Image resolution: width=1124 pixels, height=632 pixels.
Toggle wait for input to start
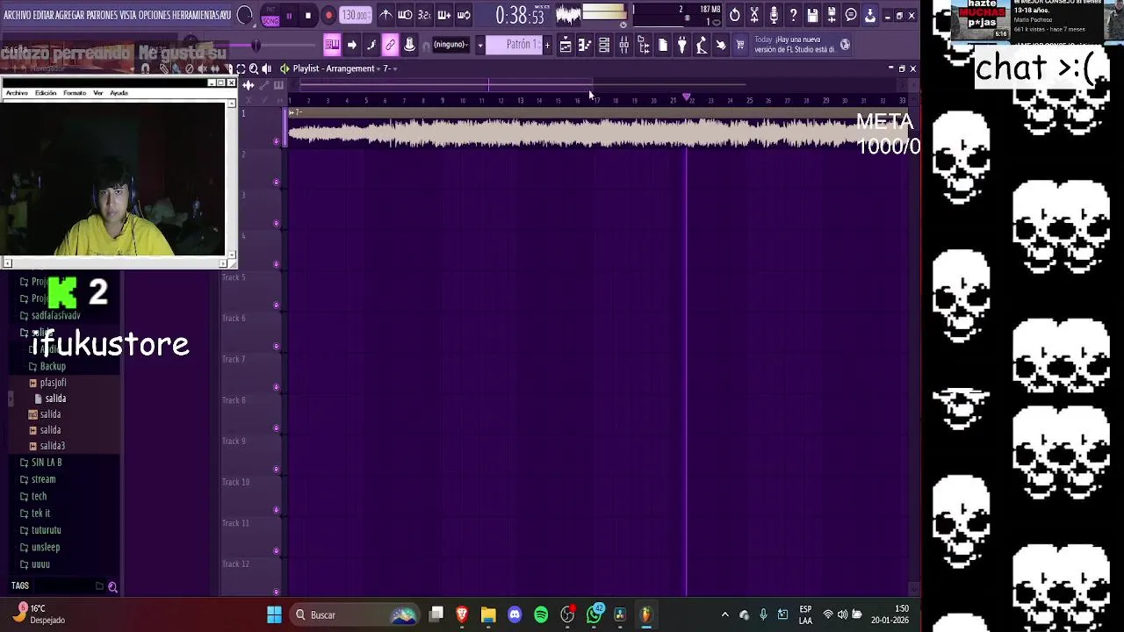405,15
